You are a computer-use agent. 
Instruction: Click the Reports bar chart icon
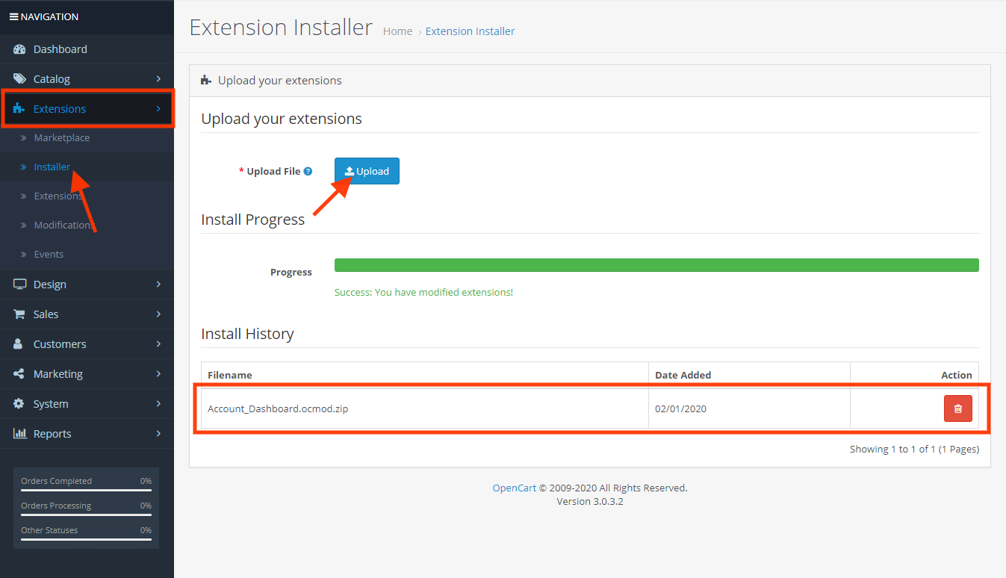click(19, 434)
